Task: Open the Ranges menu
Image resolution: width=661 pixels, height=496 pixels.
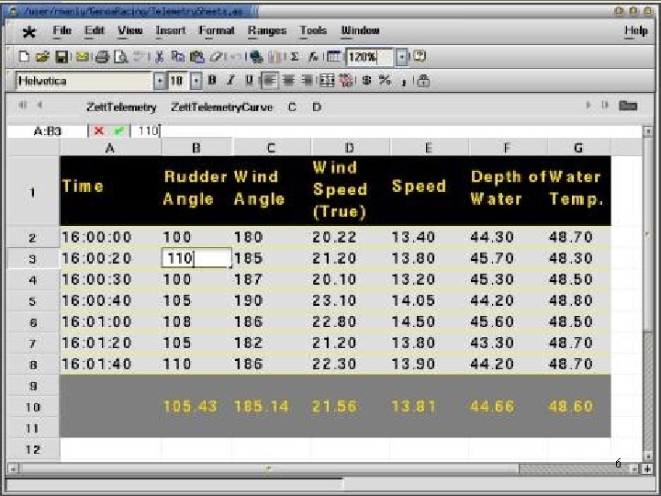Action: (x=267, y=31)
